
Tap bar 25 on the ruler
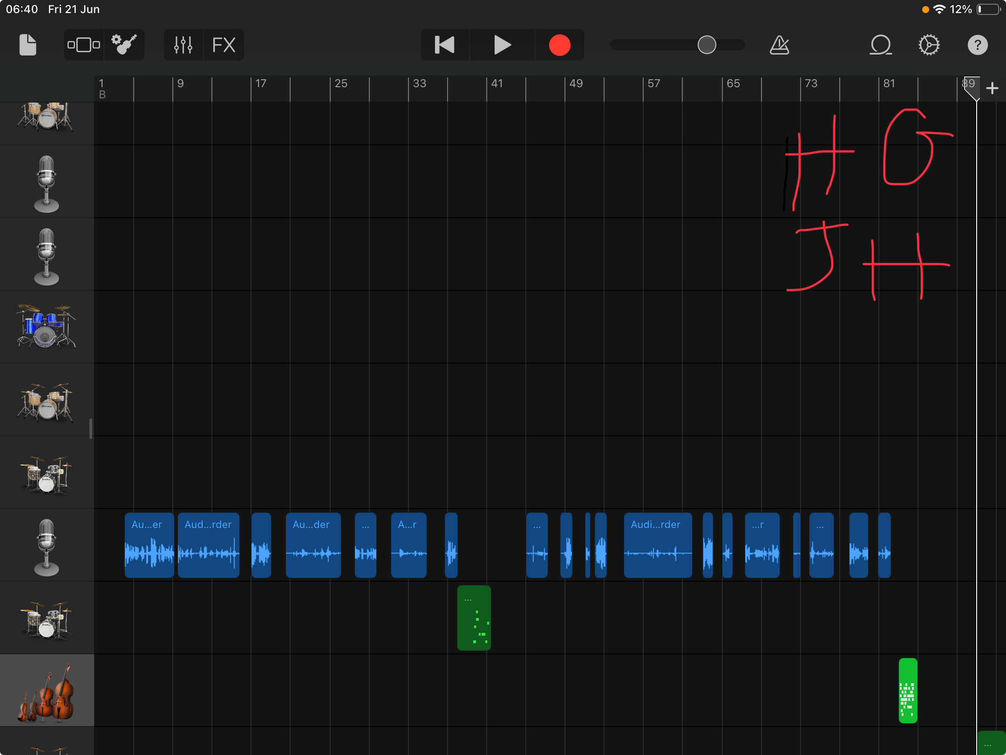(340, 83)
